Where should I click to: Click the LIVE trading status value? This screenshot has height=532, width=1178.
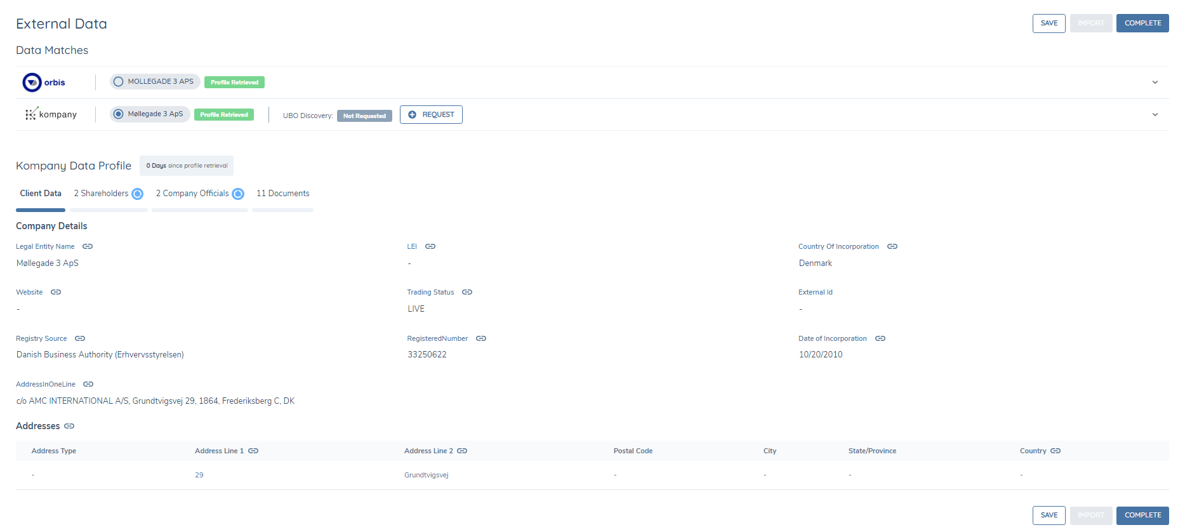(x=416, y=309)
